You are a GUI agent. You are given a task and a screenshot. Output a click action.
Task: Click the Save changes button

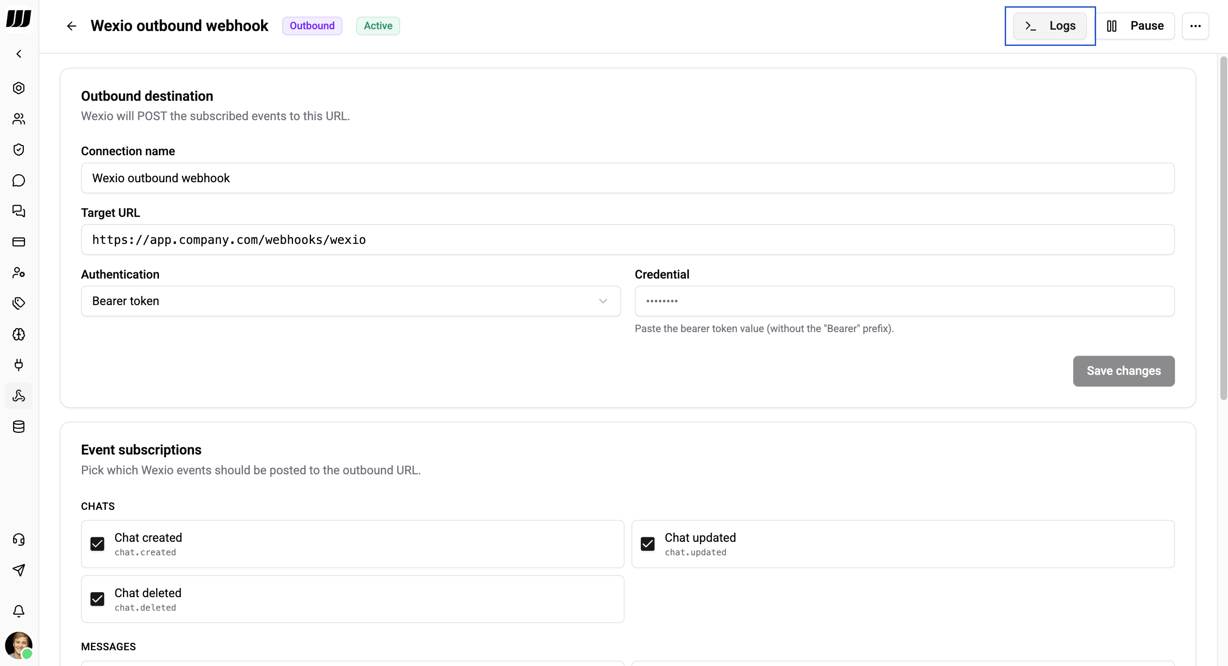tap(1123, 371)
